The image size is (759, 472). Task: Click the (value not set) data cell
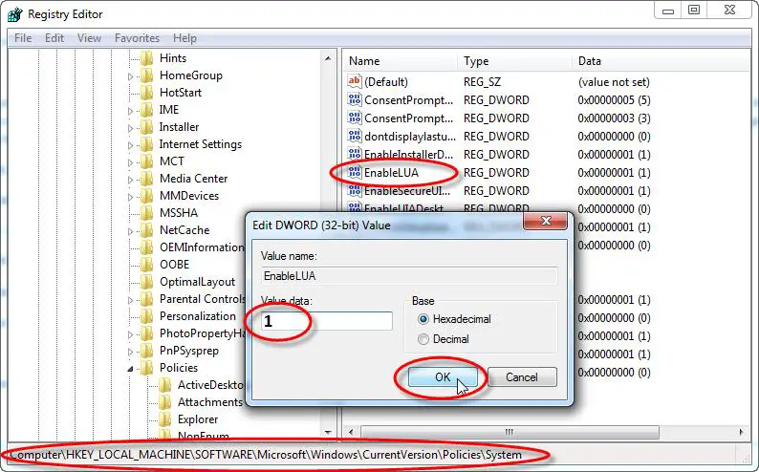click(614, 82)
